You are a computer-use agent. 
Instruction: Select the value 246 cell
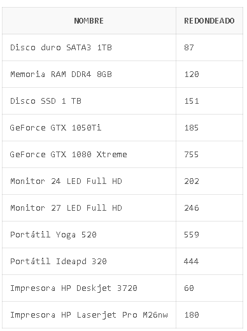click(209, 208)
